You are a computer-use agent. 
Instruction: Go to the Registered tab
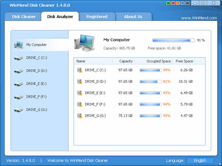tap(97, 17)
